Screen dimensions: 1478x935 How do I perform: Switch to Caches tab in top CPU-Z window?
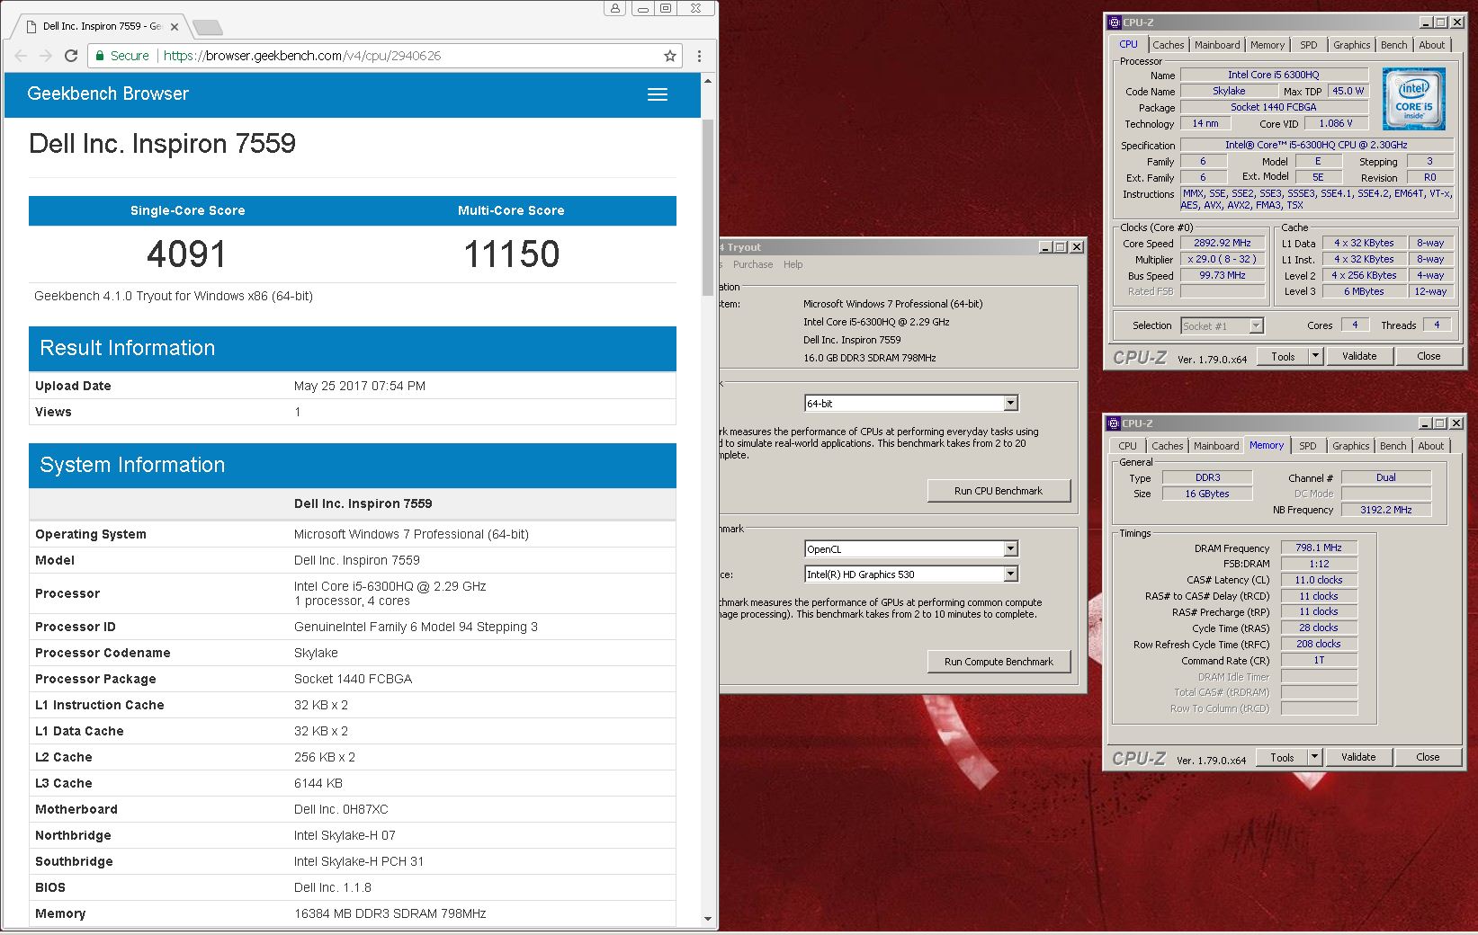[1169, 45]
